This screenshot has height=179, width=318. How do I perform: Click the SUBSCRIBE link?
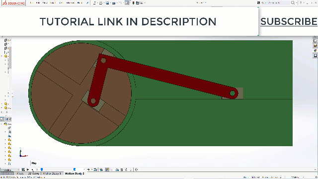point(289,21)
